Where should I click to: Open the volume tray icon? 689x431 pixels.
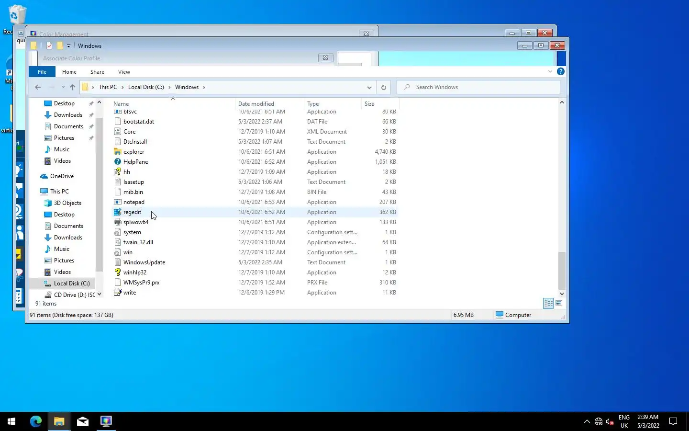pyautogui.click(x=610, y=421)
